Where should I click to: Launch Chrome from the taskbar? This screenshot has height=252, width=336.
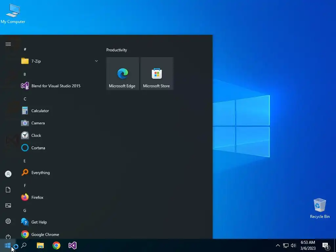(56, 245)
